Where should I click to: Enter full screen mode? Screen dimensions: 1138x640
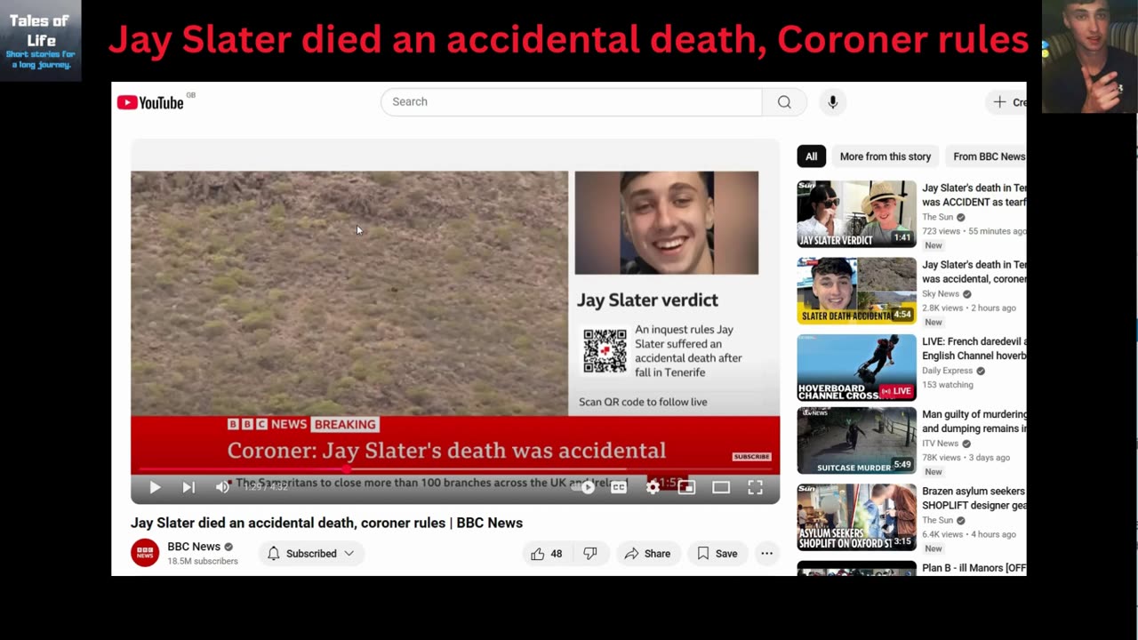tap(755, 487)
